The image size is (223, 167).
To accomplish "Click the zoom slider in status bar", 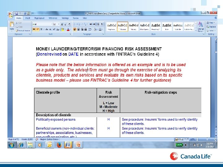I will click(206, 139).
